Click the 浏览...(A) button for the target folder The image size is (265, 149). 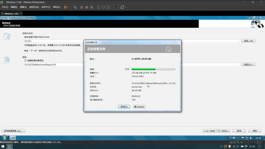pos(248,41)
